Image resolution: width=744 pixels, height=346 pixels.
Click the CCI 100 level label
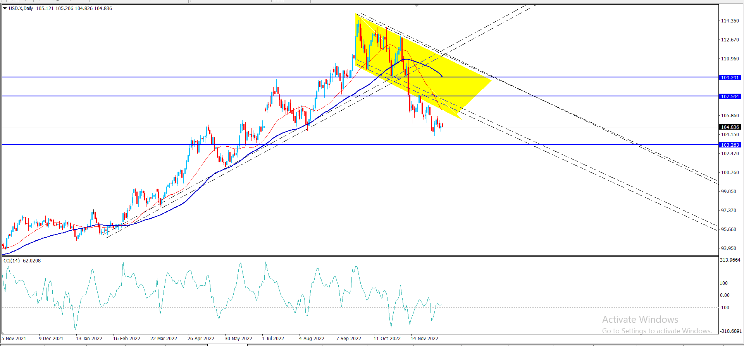click(x=724, y=283)
